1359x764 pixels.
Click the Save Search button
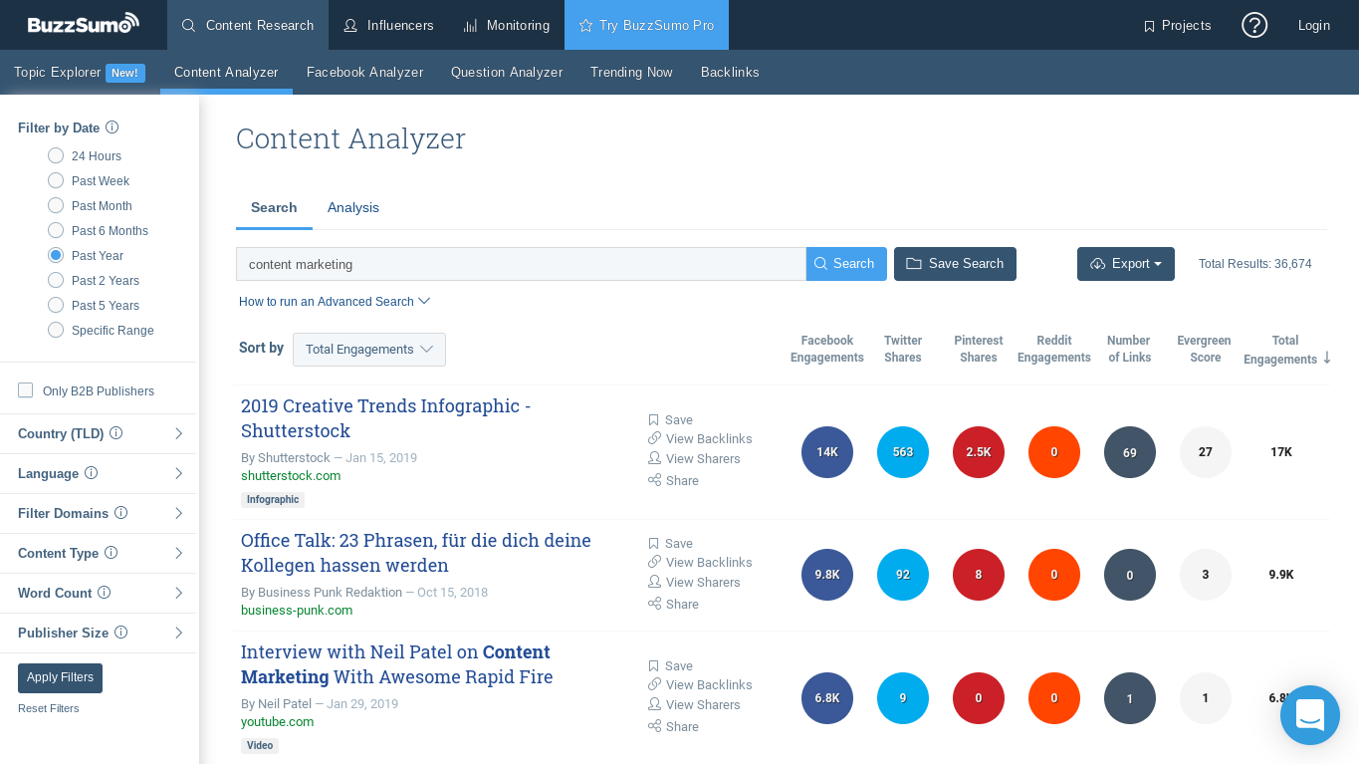click(955, 264)
